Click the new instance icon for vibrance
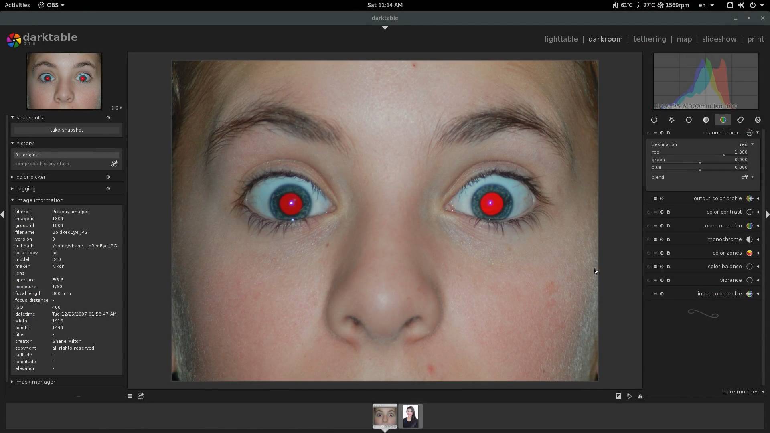This screenshot has width=770, height=433. point(668,280)
